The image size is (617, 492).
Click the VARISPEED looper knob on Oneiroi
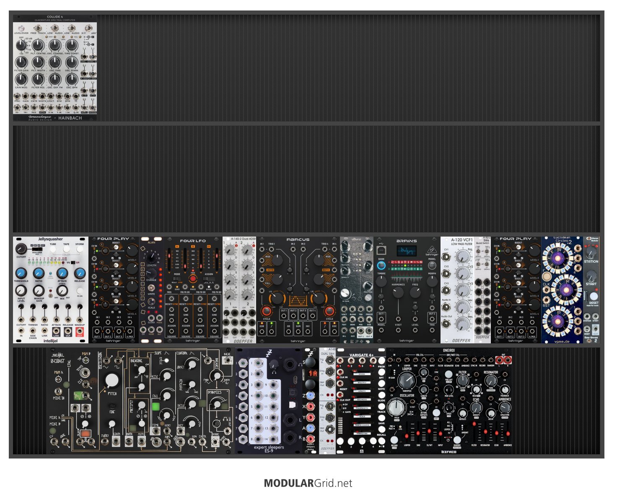[407, 381]
